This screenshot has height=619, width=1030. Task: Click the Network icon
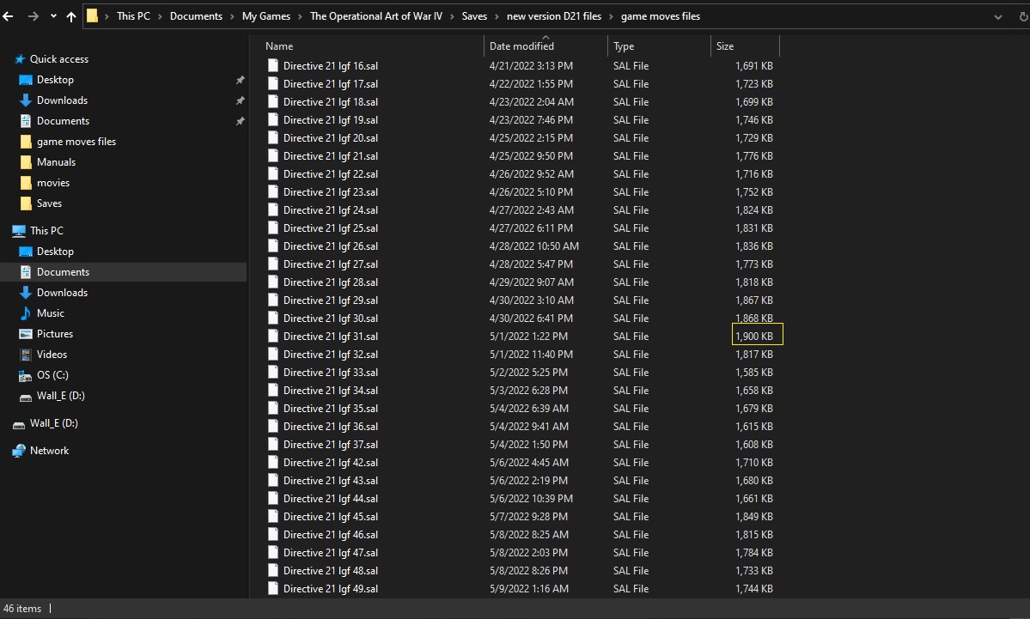(19, 451)
